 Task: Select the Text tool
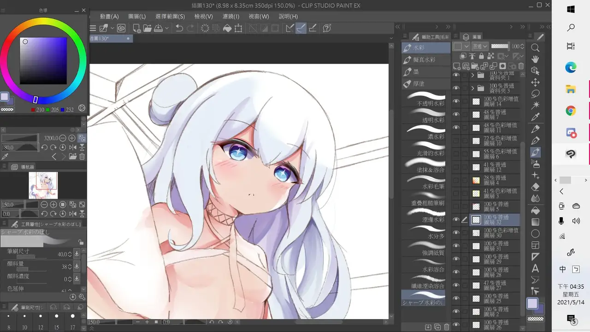click(x=535, y=268)
